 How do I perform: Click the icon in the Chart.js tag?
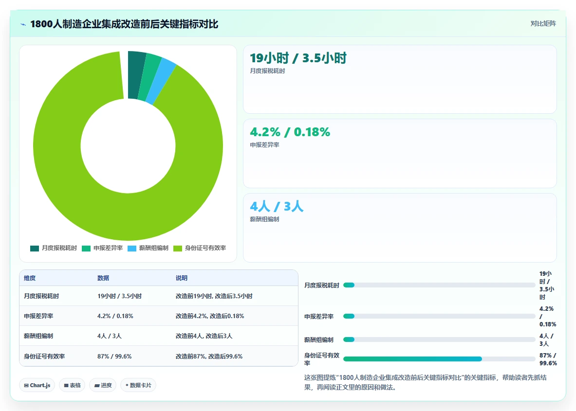(x=26, y=385)
